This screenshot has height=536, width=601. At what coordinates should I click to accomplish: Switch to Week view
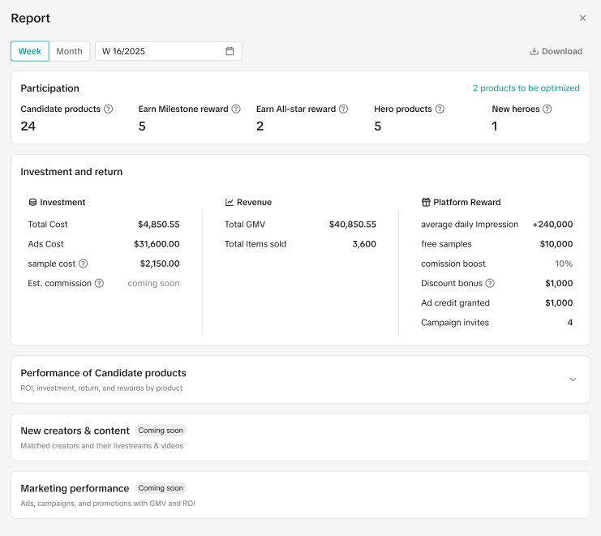pyautogui.click(x=30, y=51)
